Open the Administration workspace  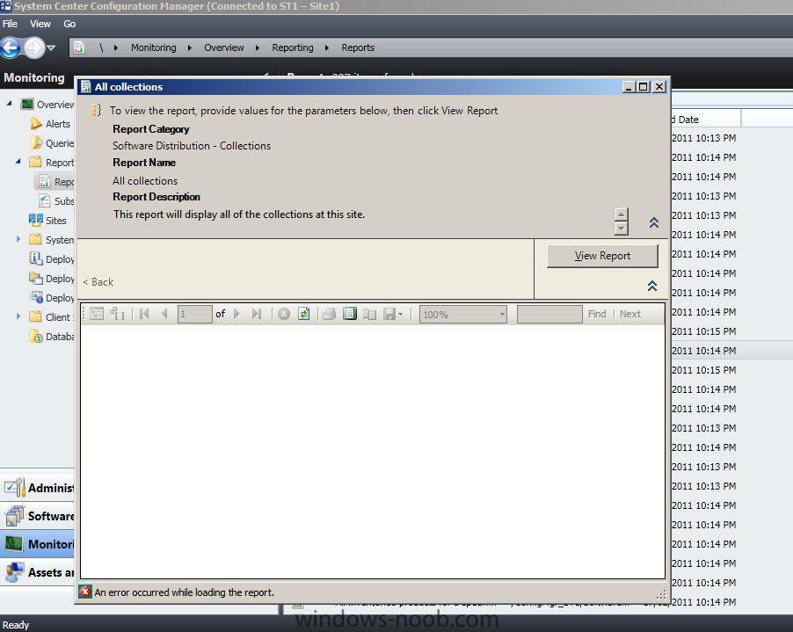(38, 488)
